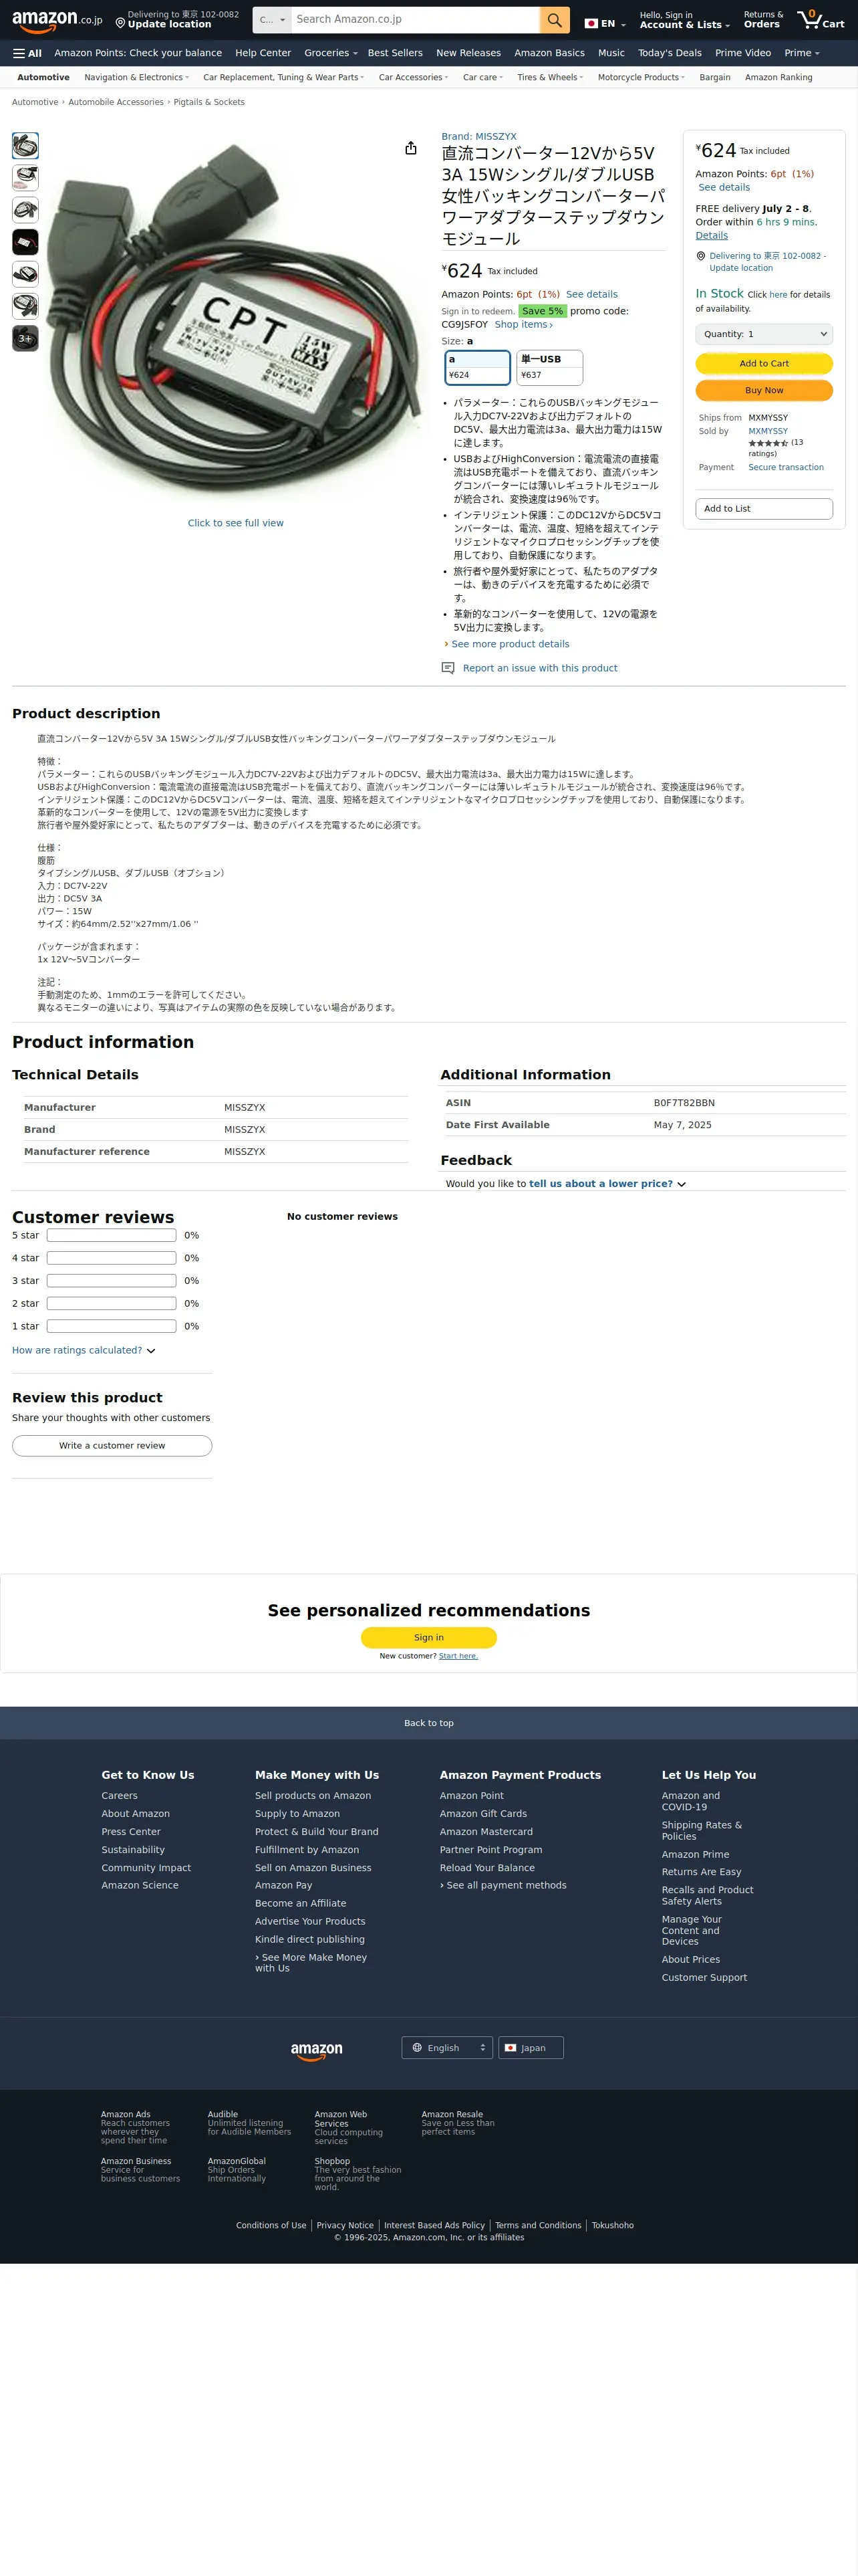Click Report an issue with this product
The height and width of the screenshot is (2576, 858).
click(539, 668)
